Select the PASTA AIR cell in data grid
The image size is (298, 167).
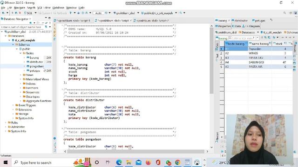260,67
